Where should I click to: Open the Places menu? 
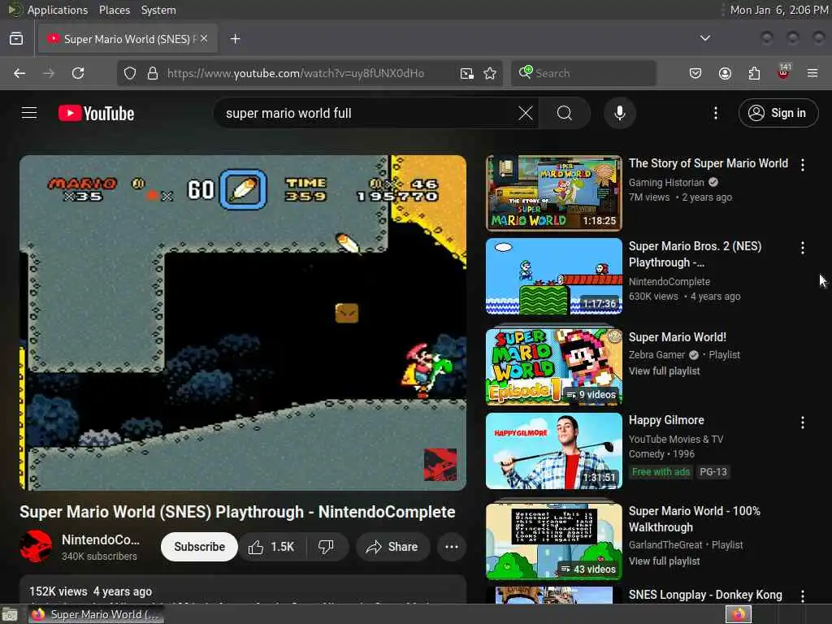[114, 10]
